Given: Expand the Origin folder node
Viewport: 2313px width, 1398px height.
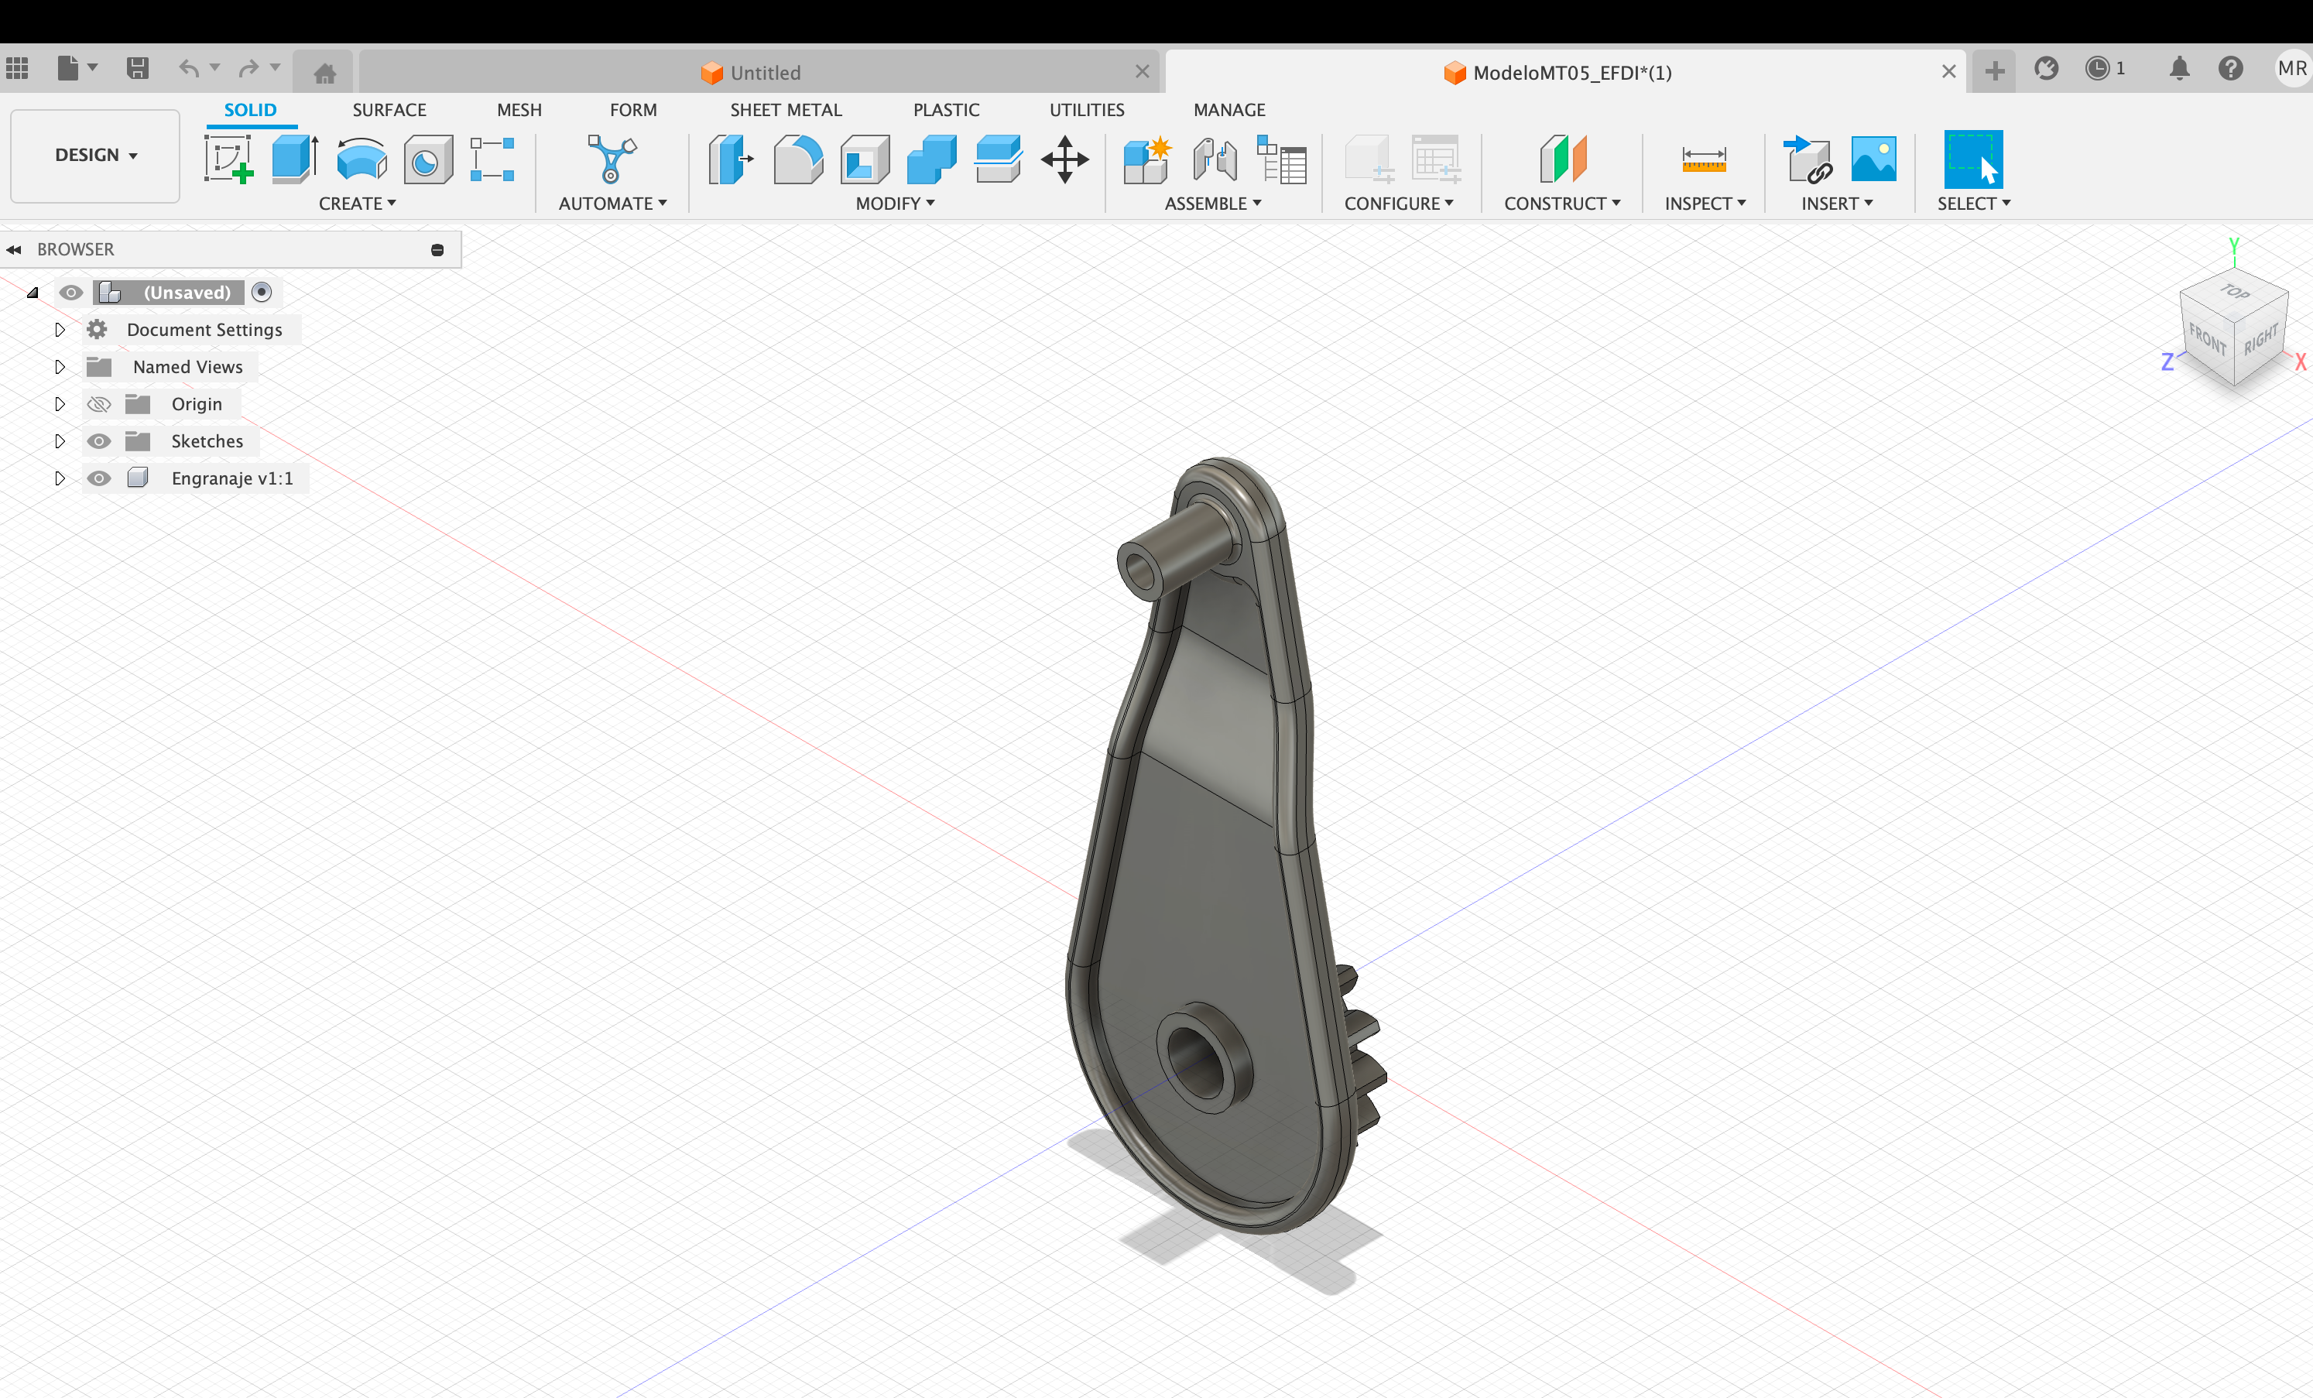Looking at the screenshot, I should coord(59,404).
